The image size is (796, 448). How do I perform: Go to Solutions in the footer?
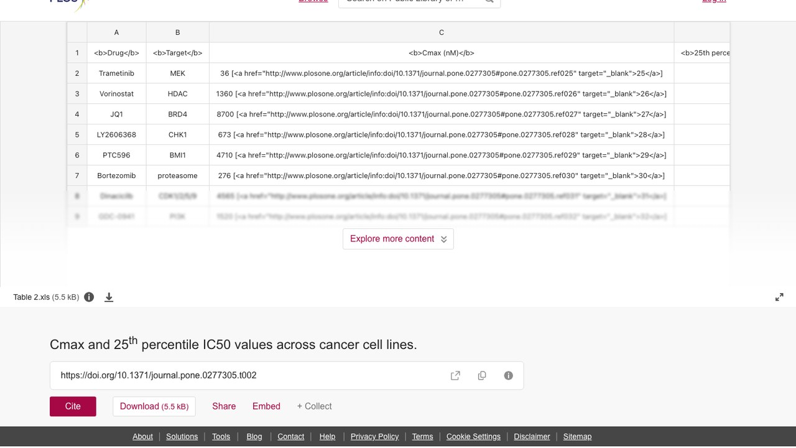tap(182, 437)
